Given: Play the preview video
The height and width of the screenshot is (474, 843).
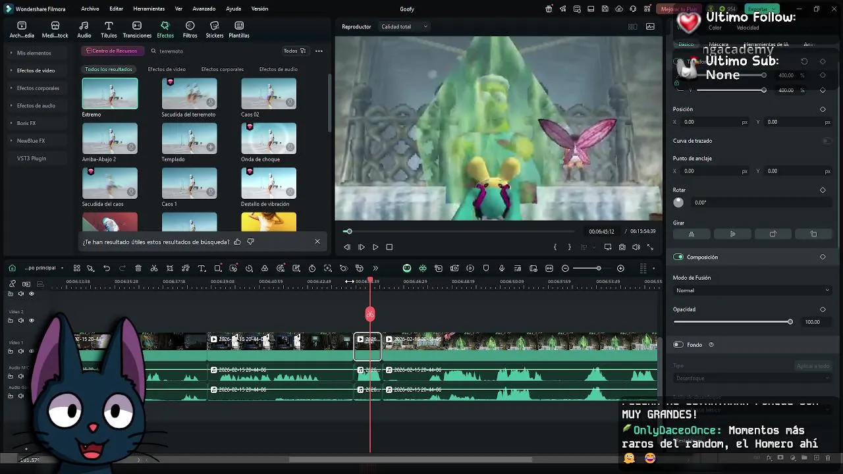Looking at the screenshot, I should click(375, 247).
